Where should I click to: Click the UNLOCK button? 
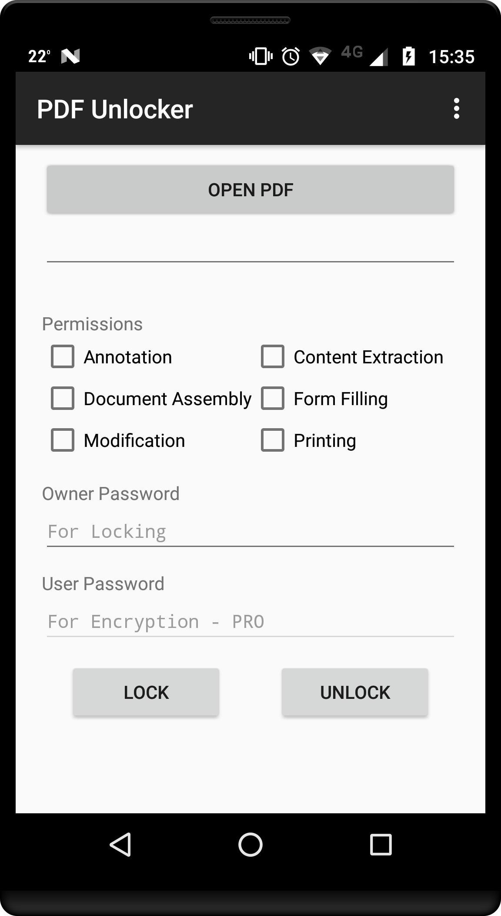355,692
